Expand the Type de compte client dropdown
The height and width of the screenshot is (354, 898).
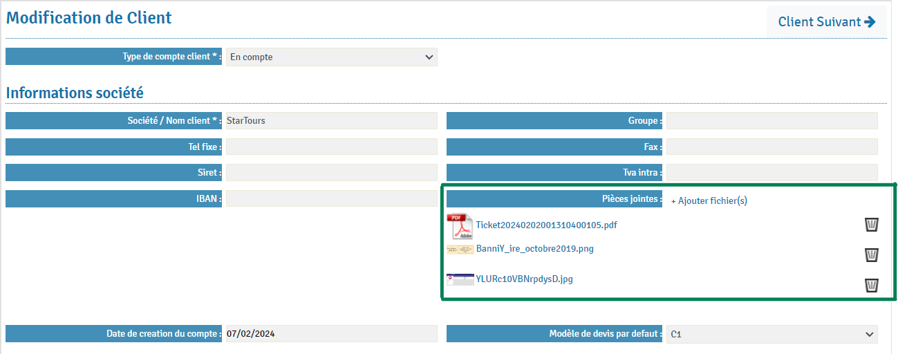[332, 57]
